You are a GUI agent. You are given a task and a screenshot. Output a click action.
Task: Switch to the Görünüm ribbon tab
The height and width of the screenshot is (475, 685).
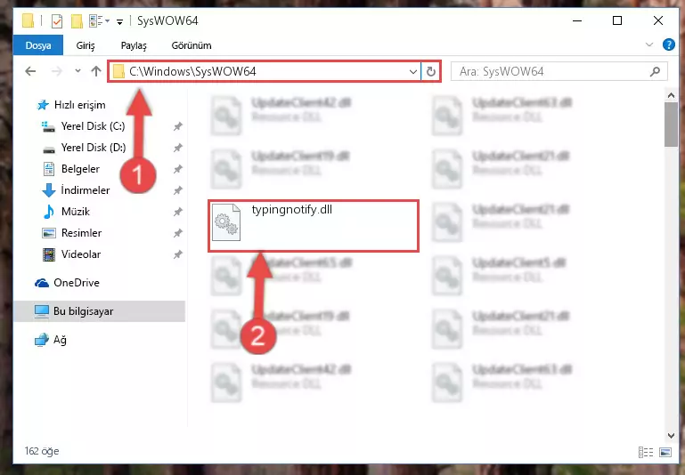point(192,45)
